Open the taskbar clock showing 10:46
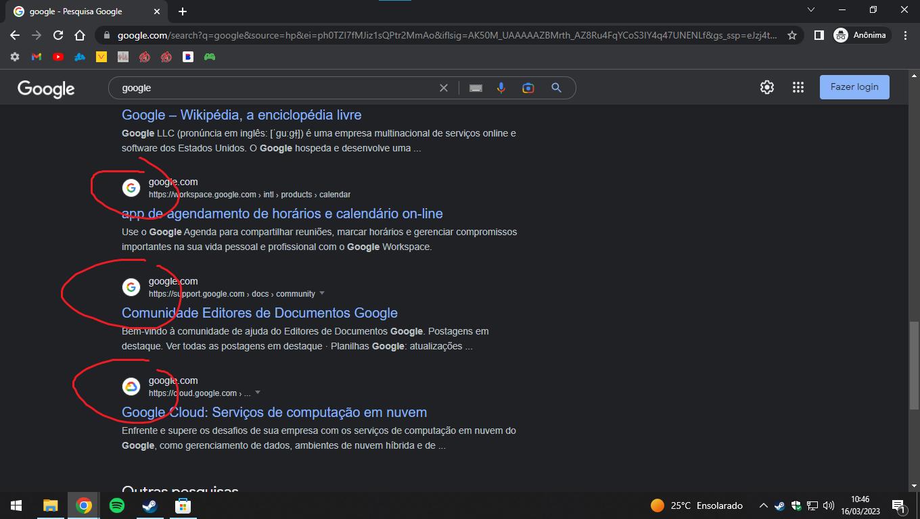Screen dimensions: 920x519 860,505
